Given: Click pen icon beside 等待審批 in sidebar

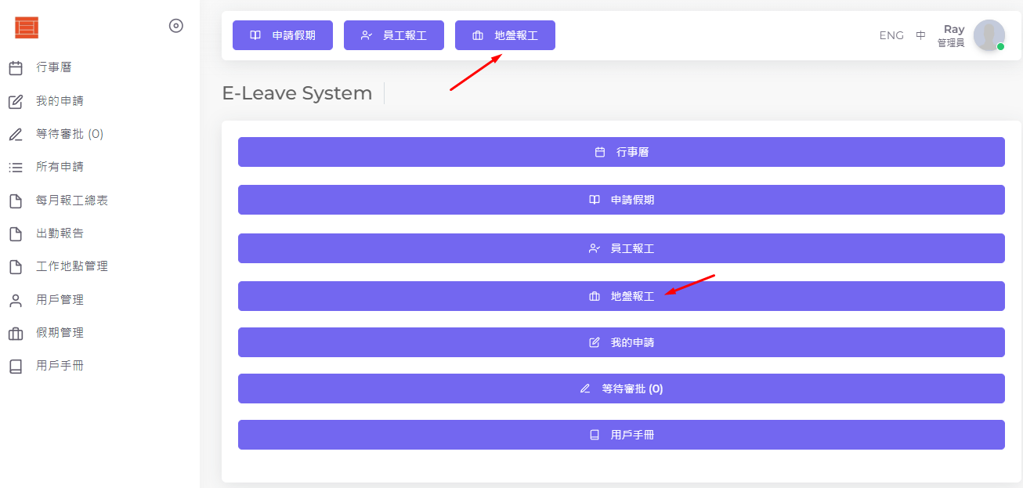Looking at the screenshot, I should click(x=16, y=134).
